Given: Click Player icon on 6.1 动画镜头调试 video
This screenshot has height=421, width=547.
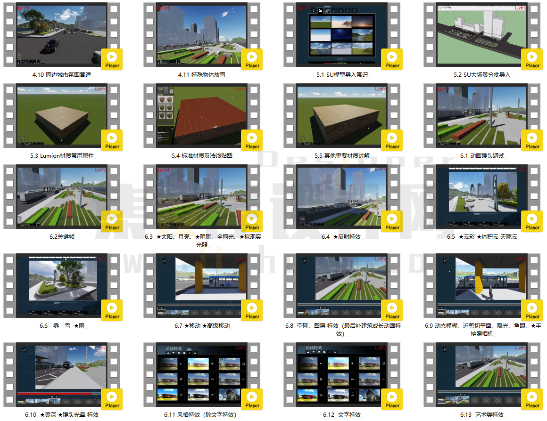Looking at the screenshot, I should click(x=532, y=140).
